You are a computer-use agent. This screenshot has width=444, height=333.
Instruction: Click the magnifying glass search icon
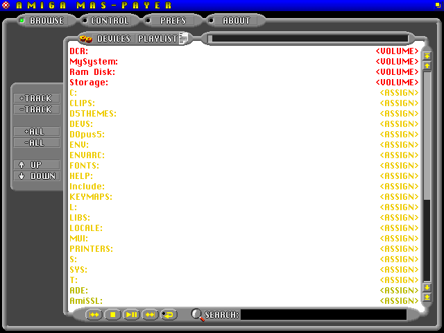point(198,315)
